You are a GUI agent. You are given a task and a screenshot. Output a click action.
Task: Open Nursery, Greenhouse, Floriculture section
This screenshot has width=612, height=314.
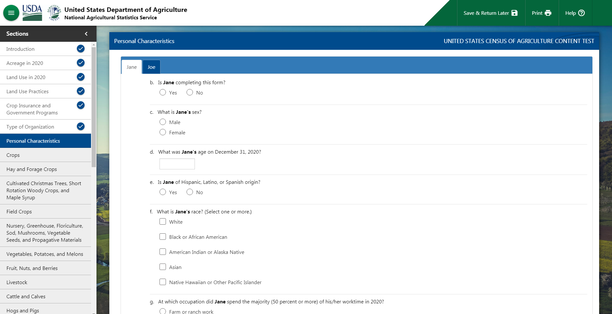point(45,233)
